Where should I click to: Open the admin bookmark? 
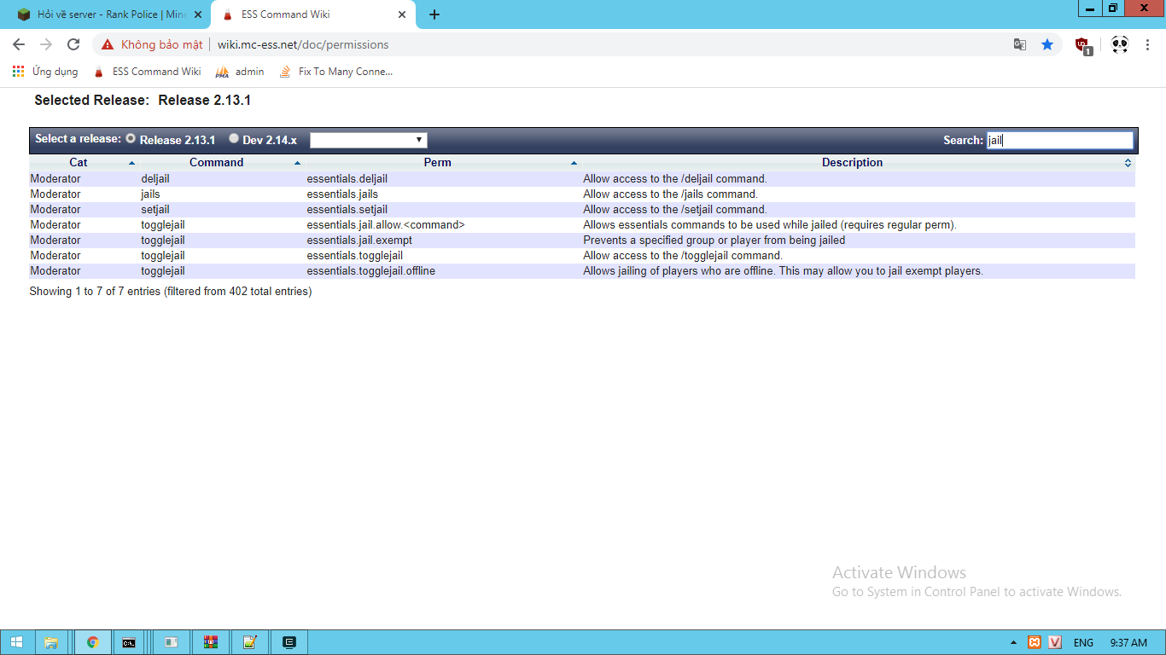coord(240,72)
